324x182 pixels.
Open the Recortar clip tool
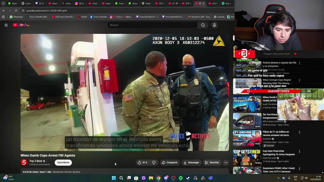(212, 163)
